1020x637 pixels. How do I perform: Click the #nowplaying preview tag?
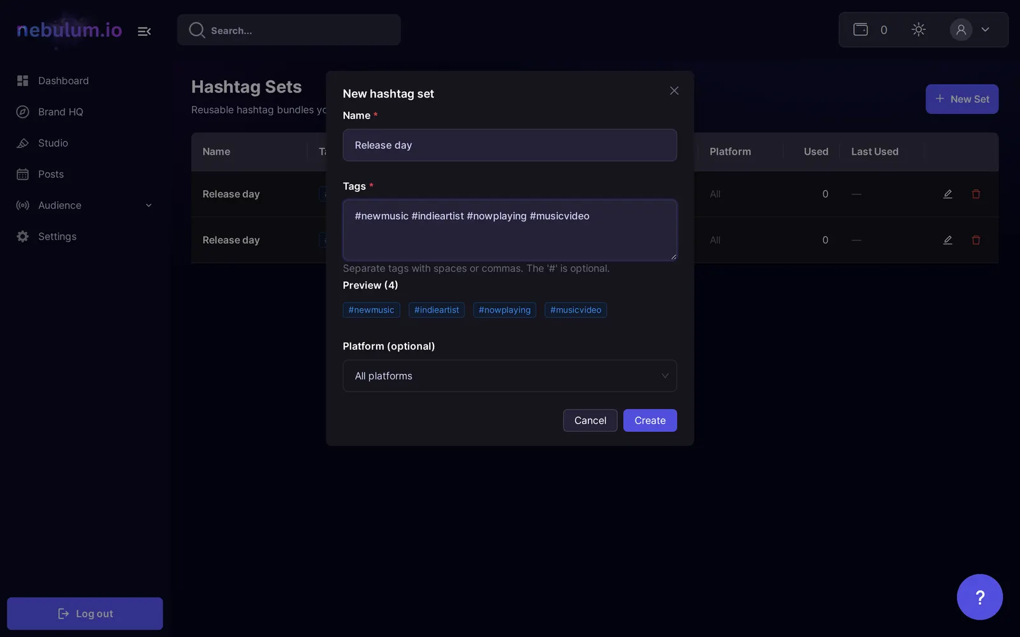[505, 310]
